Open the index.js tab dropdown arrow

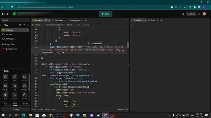[43, 20]
